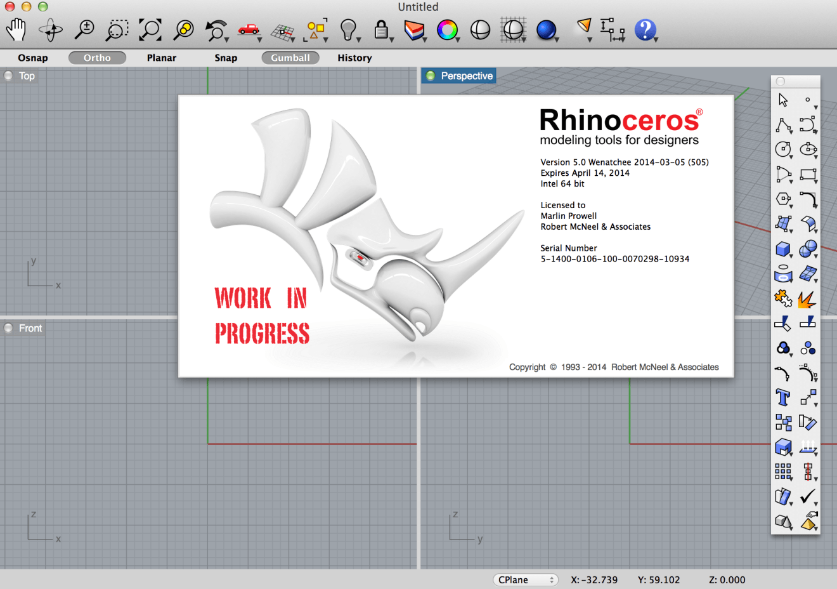
Task: Toggle History recording
Action: click(354, 58)
